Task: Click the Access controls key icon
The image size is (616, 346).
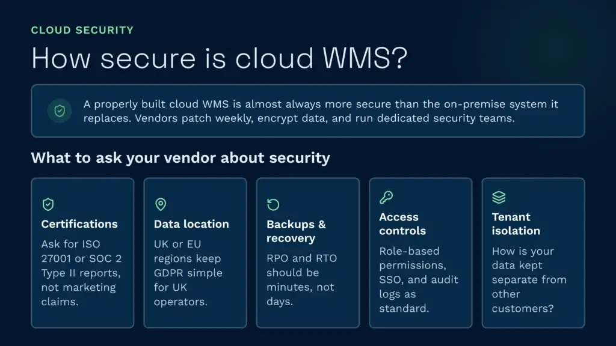Action: 386,197
